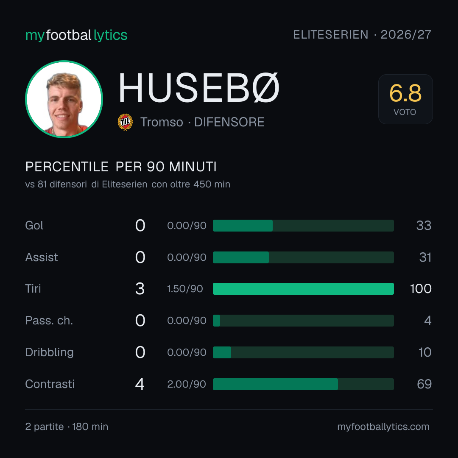Select the Contrasti row label

click(50, 384)
